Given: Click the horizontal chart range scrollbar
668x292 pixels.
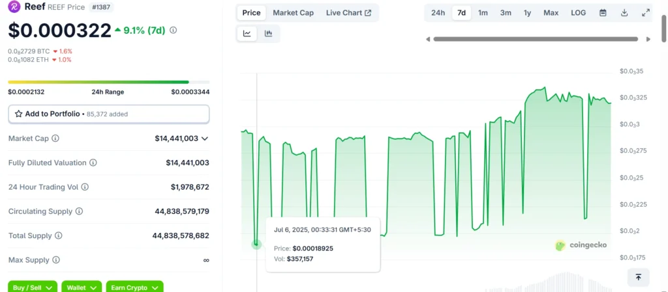Looking at the screenshot, I should click(536, 39).
